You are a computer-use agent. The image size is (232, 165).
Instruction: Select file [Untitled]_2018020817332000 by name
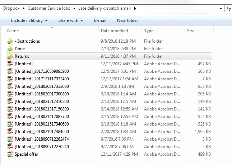(42, 86)
